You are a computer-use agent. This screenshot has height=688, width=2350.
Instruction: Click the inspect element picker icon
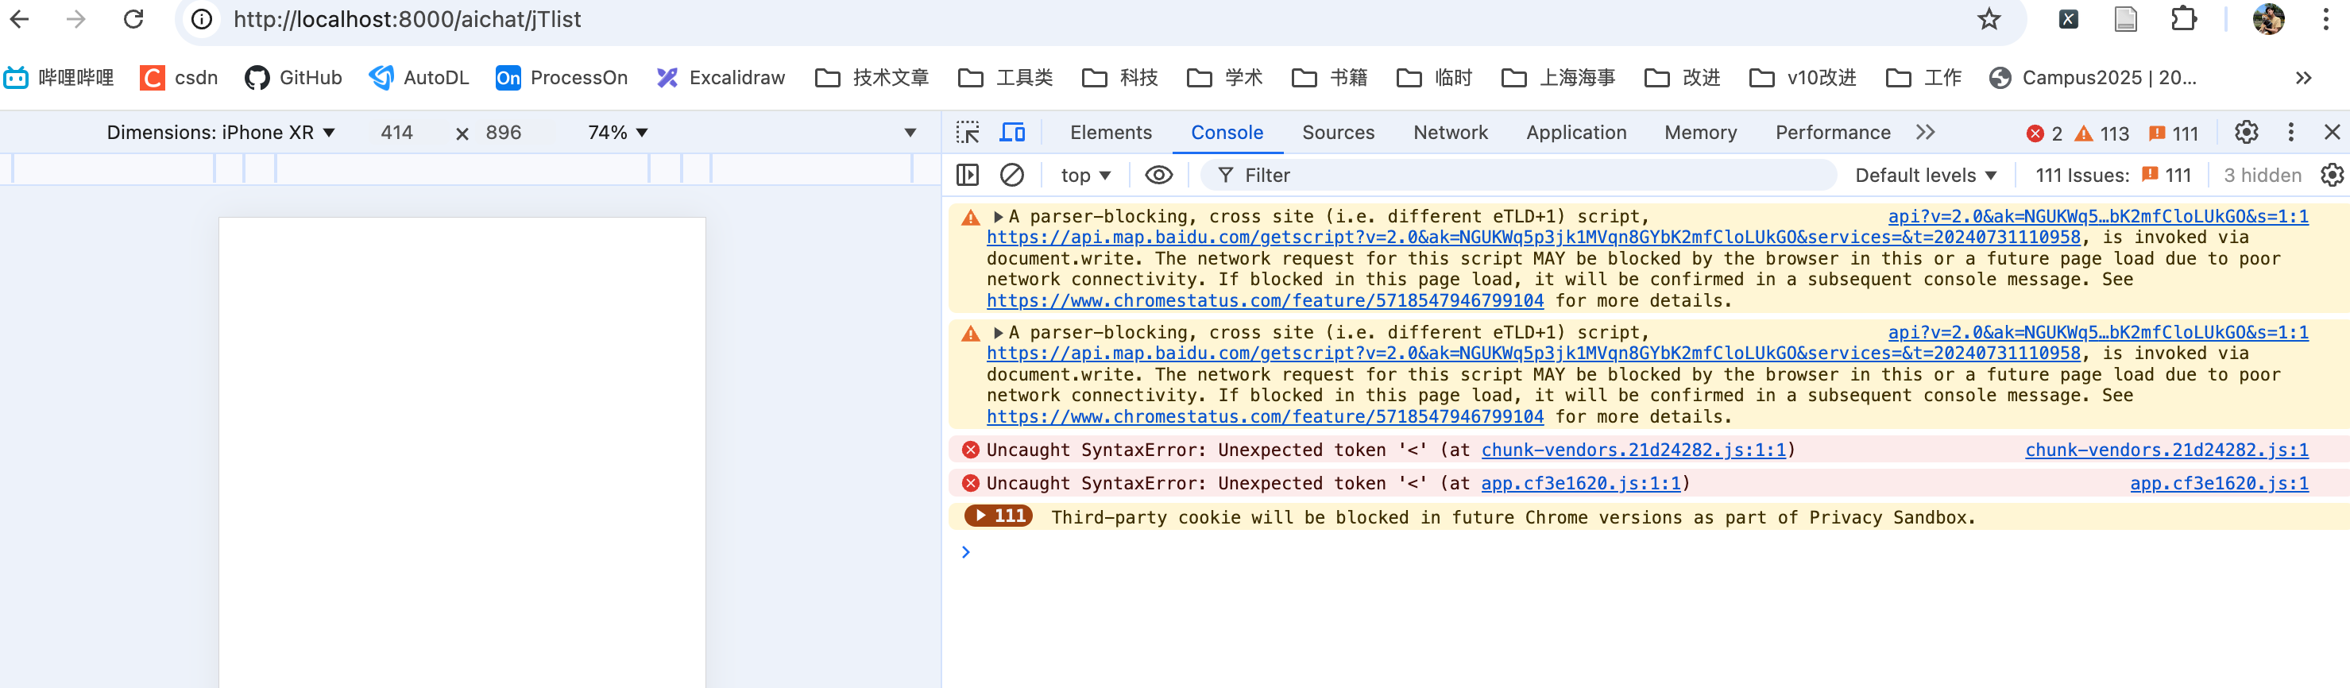pos(967,133)
